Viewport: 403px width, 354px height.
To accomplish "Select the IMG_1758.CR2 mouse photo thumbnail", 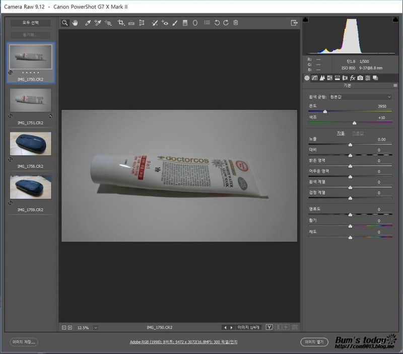I will [x=31, y=144].
